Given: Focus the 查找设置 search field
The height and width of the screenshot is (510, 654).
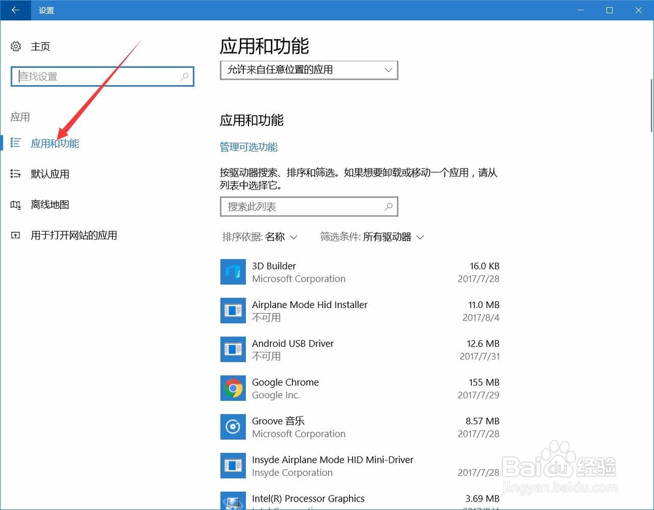Looking at the screenshot, I should click(x=102, y=76).
